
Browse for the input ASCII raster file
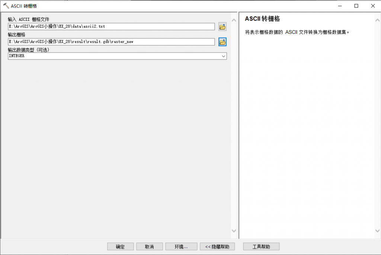click(x=222, y=26)
